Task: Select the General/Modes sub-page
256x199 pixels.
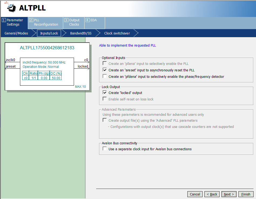Action: 16,33
